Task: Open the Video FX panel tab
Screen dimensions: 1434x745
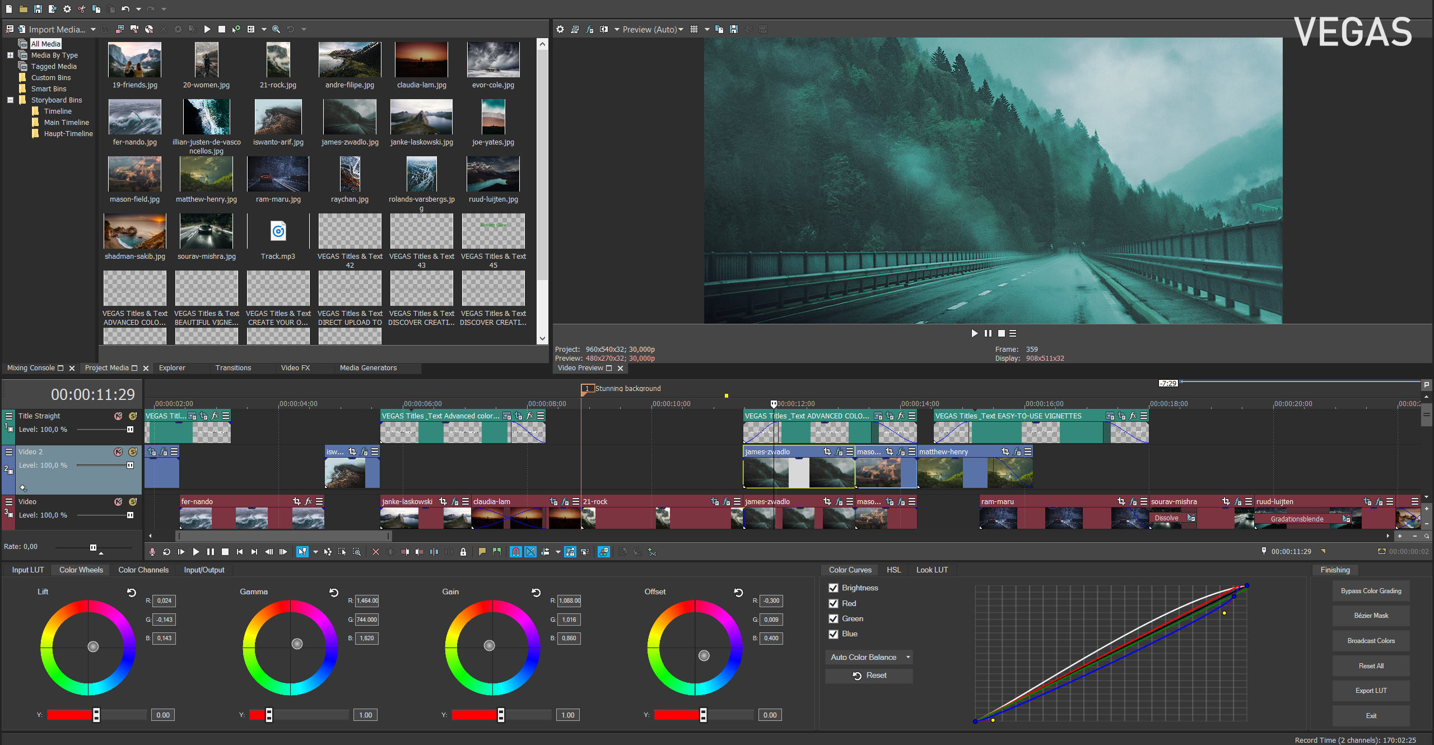Action: [292, 368]
